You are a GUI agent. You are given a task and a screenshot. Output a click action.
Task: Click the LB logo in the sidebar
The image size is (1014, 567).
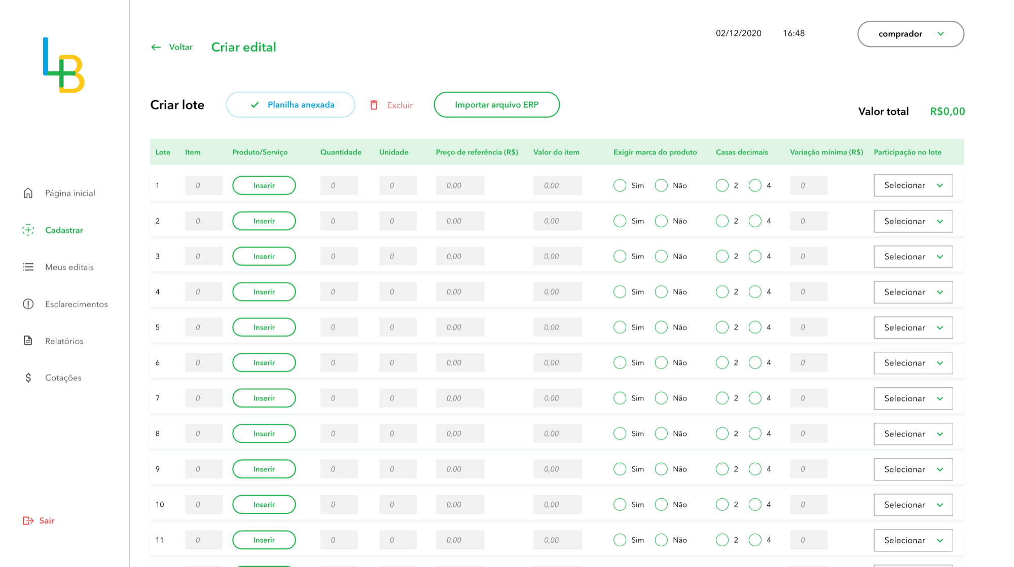pos(64,65)
